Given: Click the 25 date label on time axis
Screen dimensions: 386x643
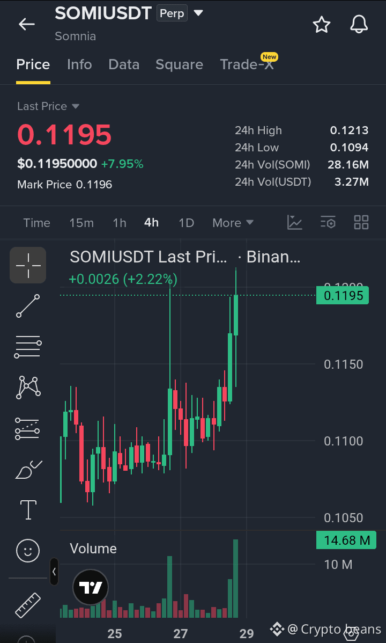Looking at the screenshot, I should [x=115, y=634].
